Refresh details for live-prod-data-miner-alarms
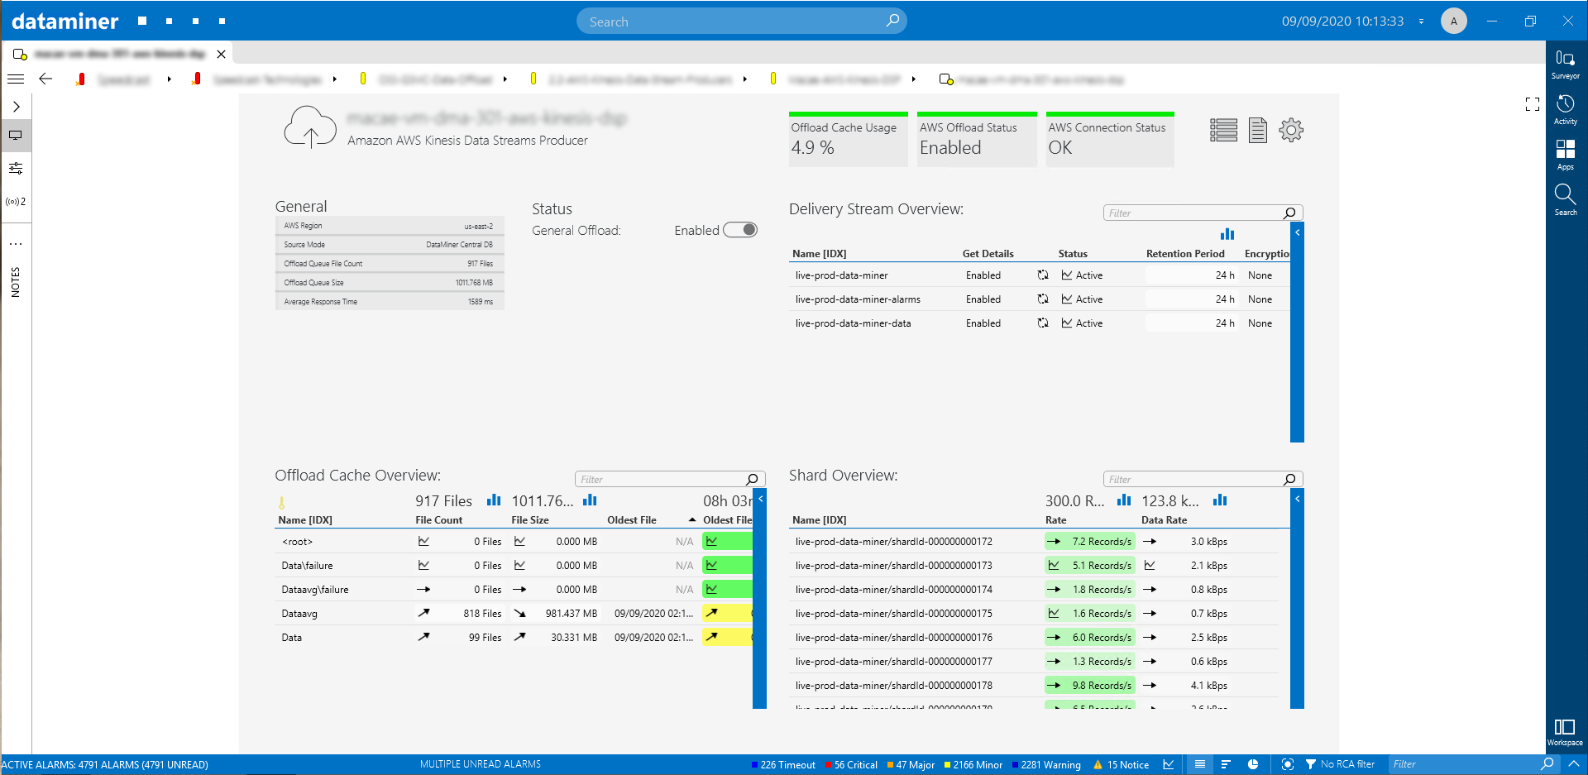The image size is (1588, 775). 1043,299
